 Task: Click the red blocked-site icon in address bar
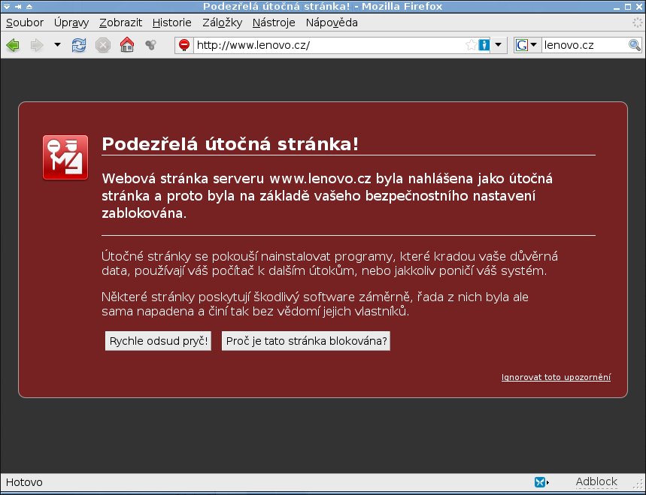(184, 45)
